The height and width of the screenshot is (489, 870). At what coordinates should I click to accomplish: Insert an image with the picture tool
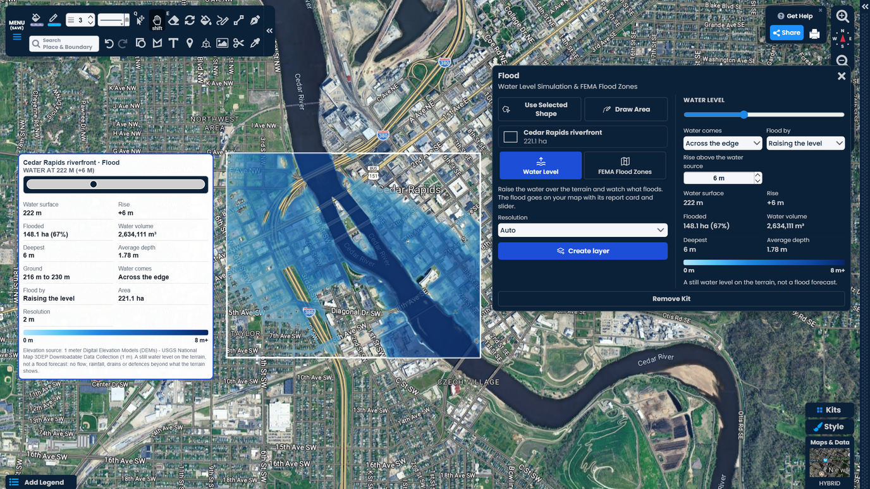pos(223,43)
